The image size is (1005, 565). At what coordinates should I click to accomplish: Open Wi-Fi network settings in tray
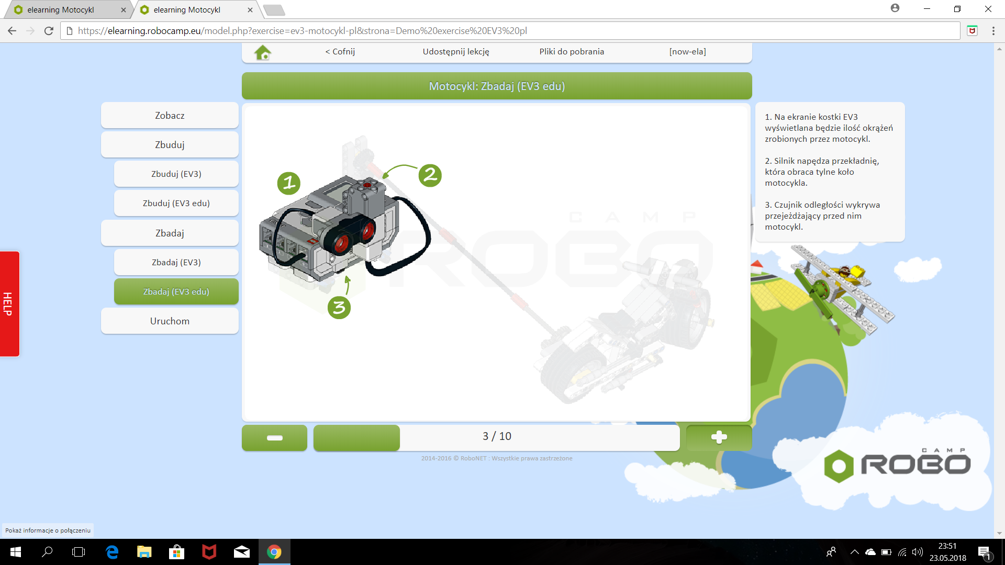click(902, 552)
